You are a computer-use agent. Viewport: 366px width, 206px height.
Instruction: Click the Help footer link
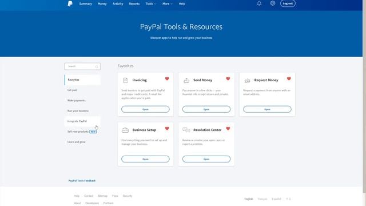click(77, 196)
